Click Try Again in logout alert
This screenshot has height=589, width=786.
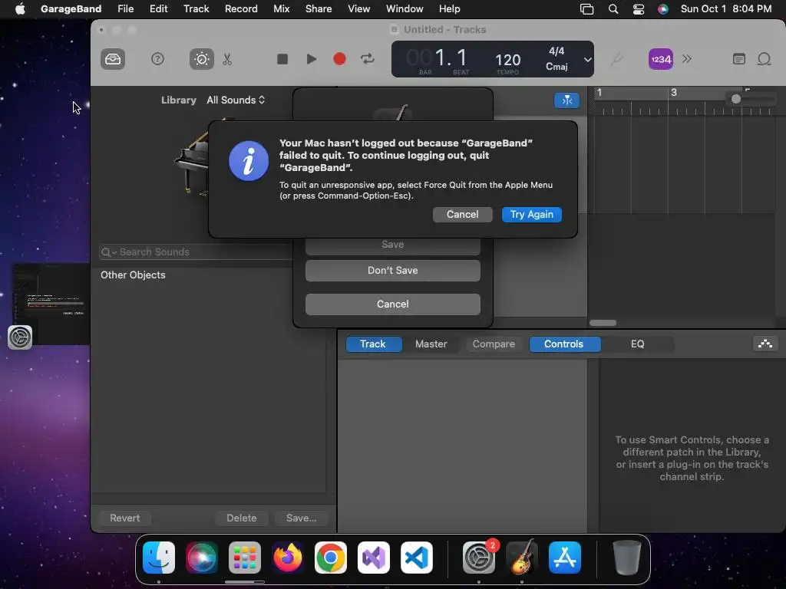click(x=531, y=215)
